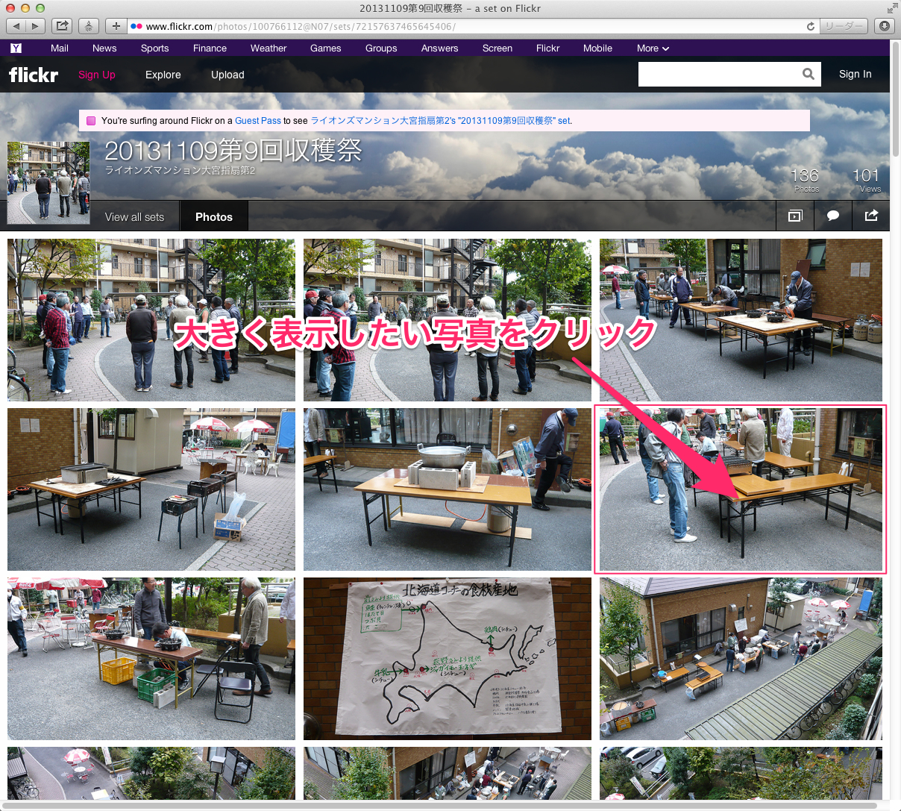Click the add bookmark plus button

coord(116,26)
